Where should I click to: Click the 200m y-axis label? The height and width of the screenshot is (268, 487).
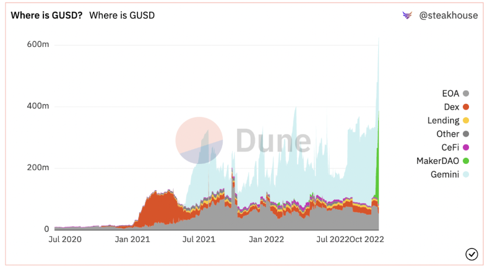coord(38,167)
